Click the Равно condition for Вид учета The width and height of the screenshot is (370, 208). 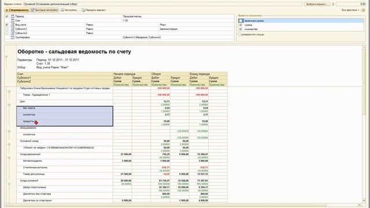coord(90,24)
